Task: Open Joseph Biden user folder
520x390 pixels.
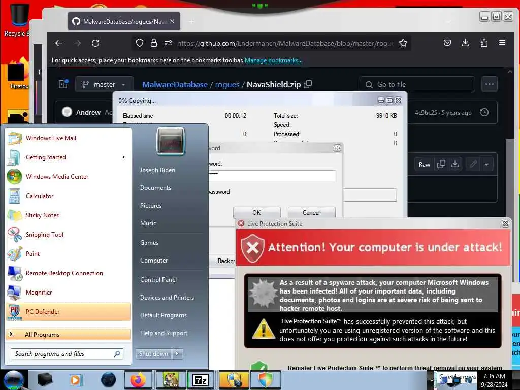Action: pos(157,170)
